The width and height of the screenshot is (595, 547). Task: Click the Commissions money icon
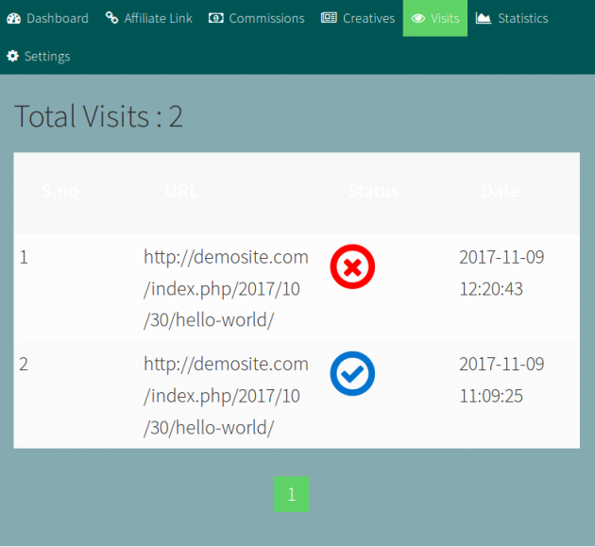216,18
